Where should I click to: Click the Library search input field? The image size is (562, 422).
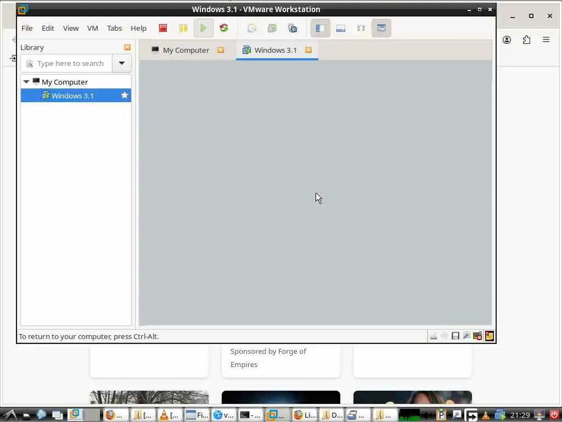tap(66, 64)
